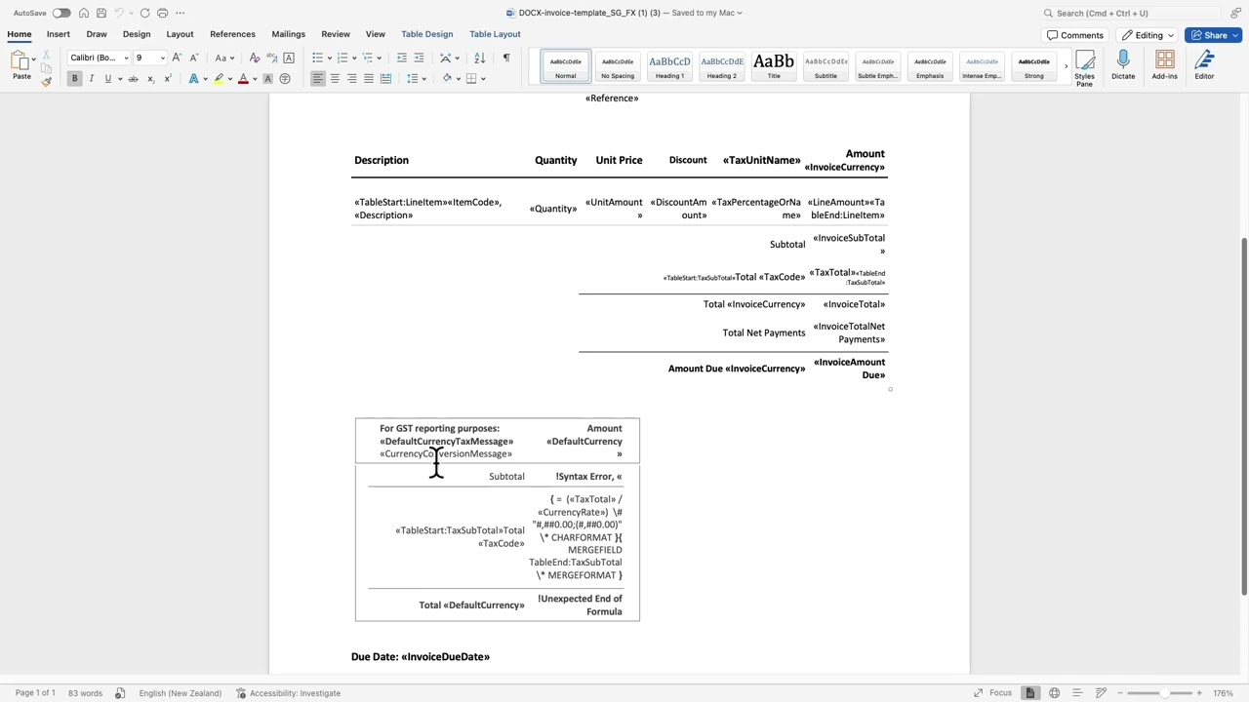The width and height of the screenshot is (1249, 702).
Task: Print the document with printer icon
Action: point(162,13)
